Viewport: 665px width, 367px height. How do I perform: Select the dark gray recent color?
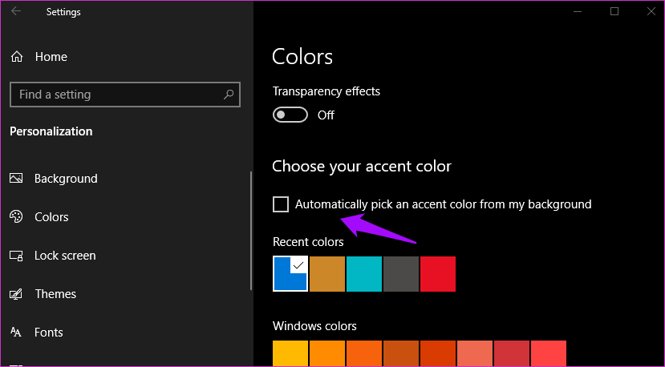(401, 274)
